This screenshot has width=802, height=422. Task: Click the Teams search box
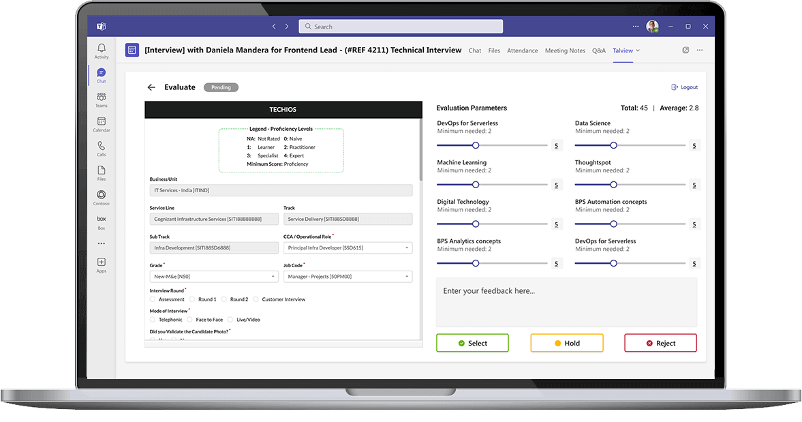point(401,27)
